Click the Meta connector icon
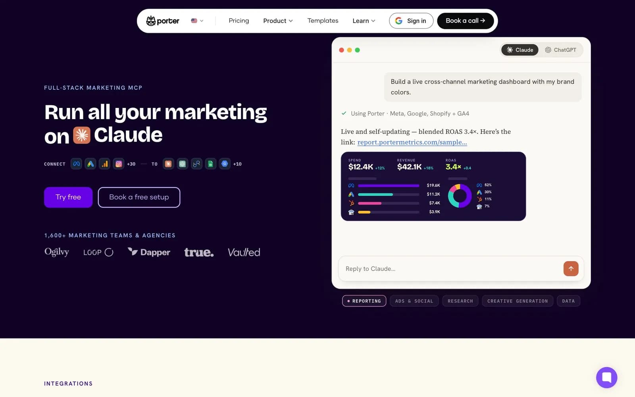635x397 pixels. [x=76, y=164]
